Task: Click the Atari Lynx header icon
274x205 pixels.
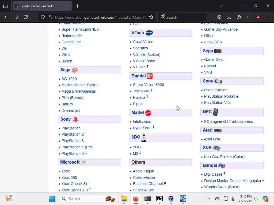Action: tap(218, 130)
